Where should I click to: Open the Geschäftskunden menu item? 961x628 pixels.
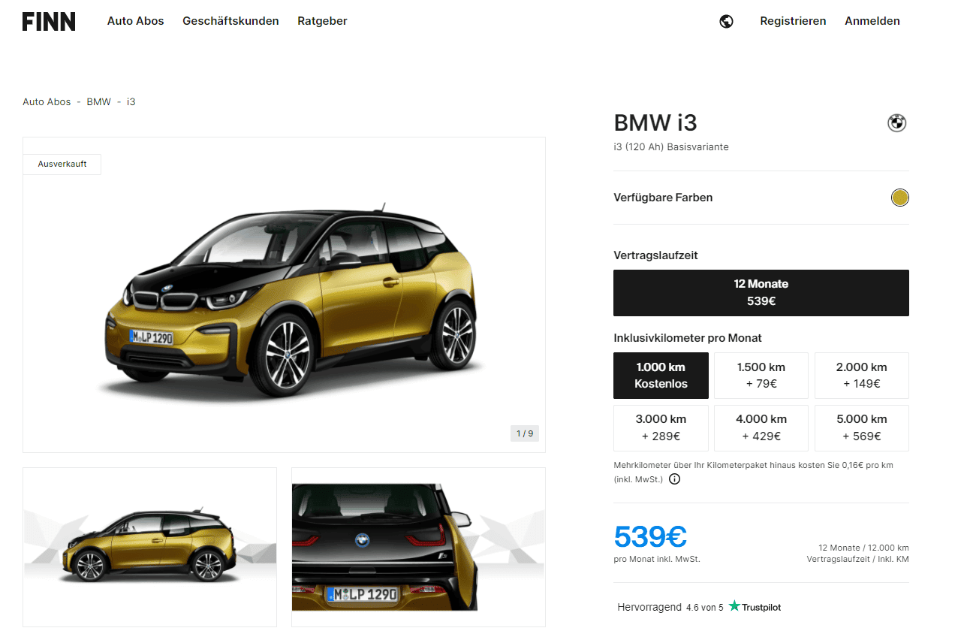tap(230, 21)
